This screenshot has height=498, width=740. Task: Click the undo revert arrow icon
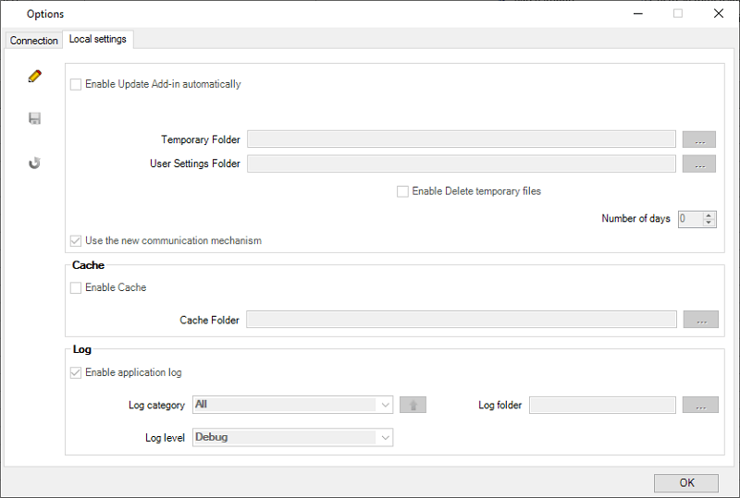coord(34,163)
